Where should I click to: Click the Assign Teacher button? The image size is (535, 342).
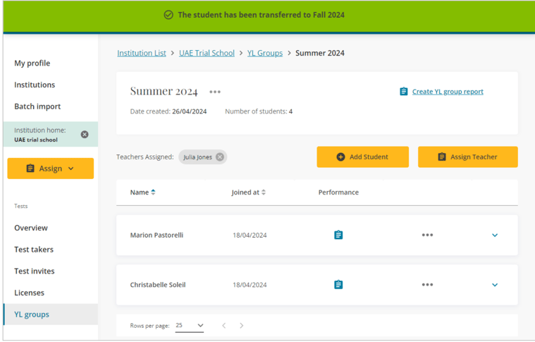[x=467, y=157]
